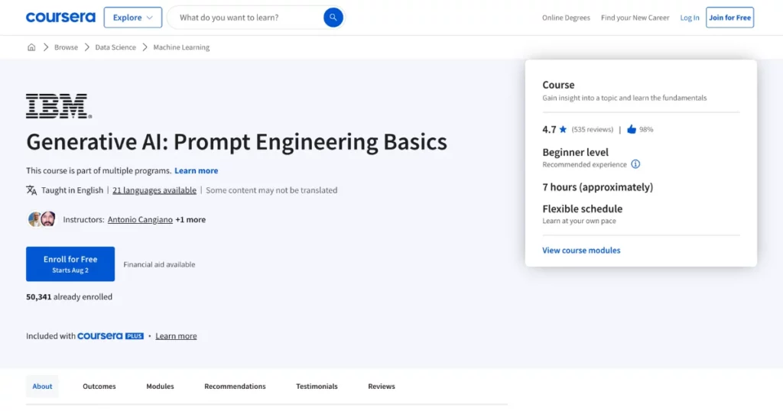Switch to the Recommendations tab
The image size is (783, 411).
point(235,387)
